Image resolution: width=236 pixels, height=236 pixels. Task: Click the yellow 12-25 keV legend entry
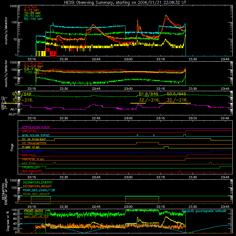(x=32, y=13)
